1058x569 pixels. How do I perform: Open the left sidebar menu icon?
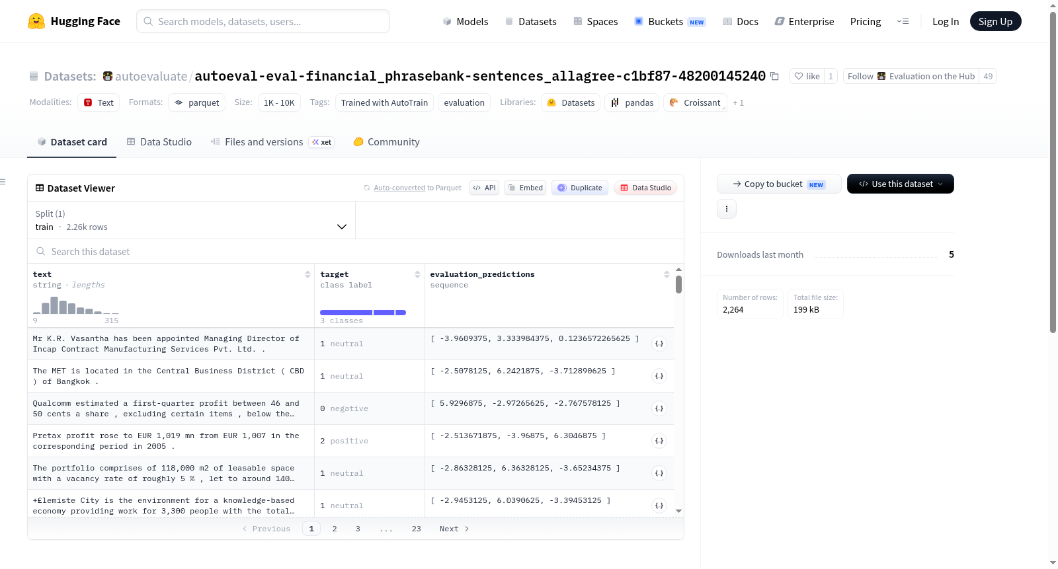tap(3, 182)
